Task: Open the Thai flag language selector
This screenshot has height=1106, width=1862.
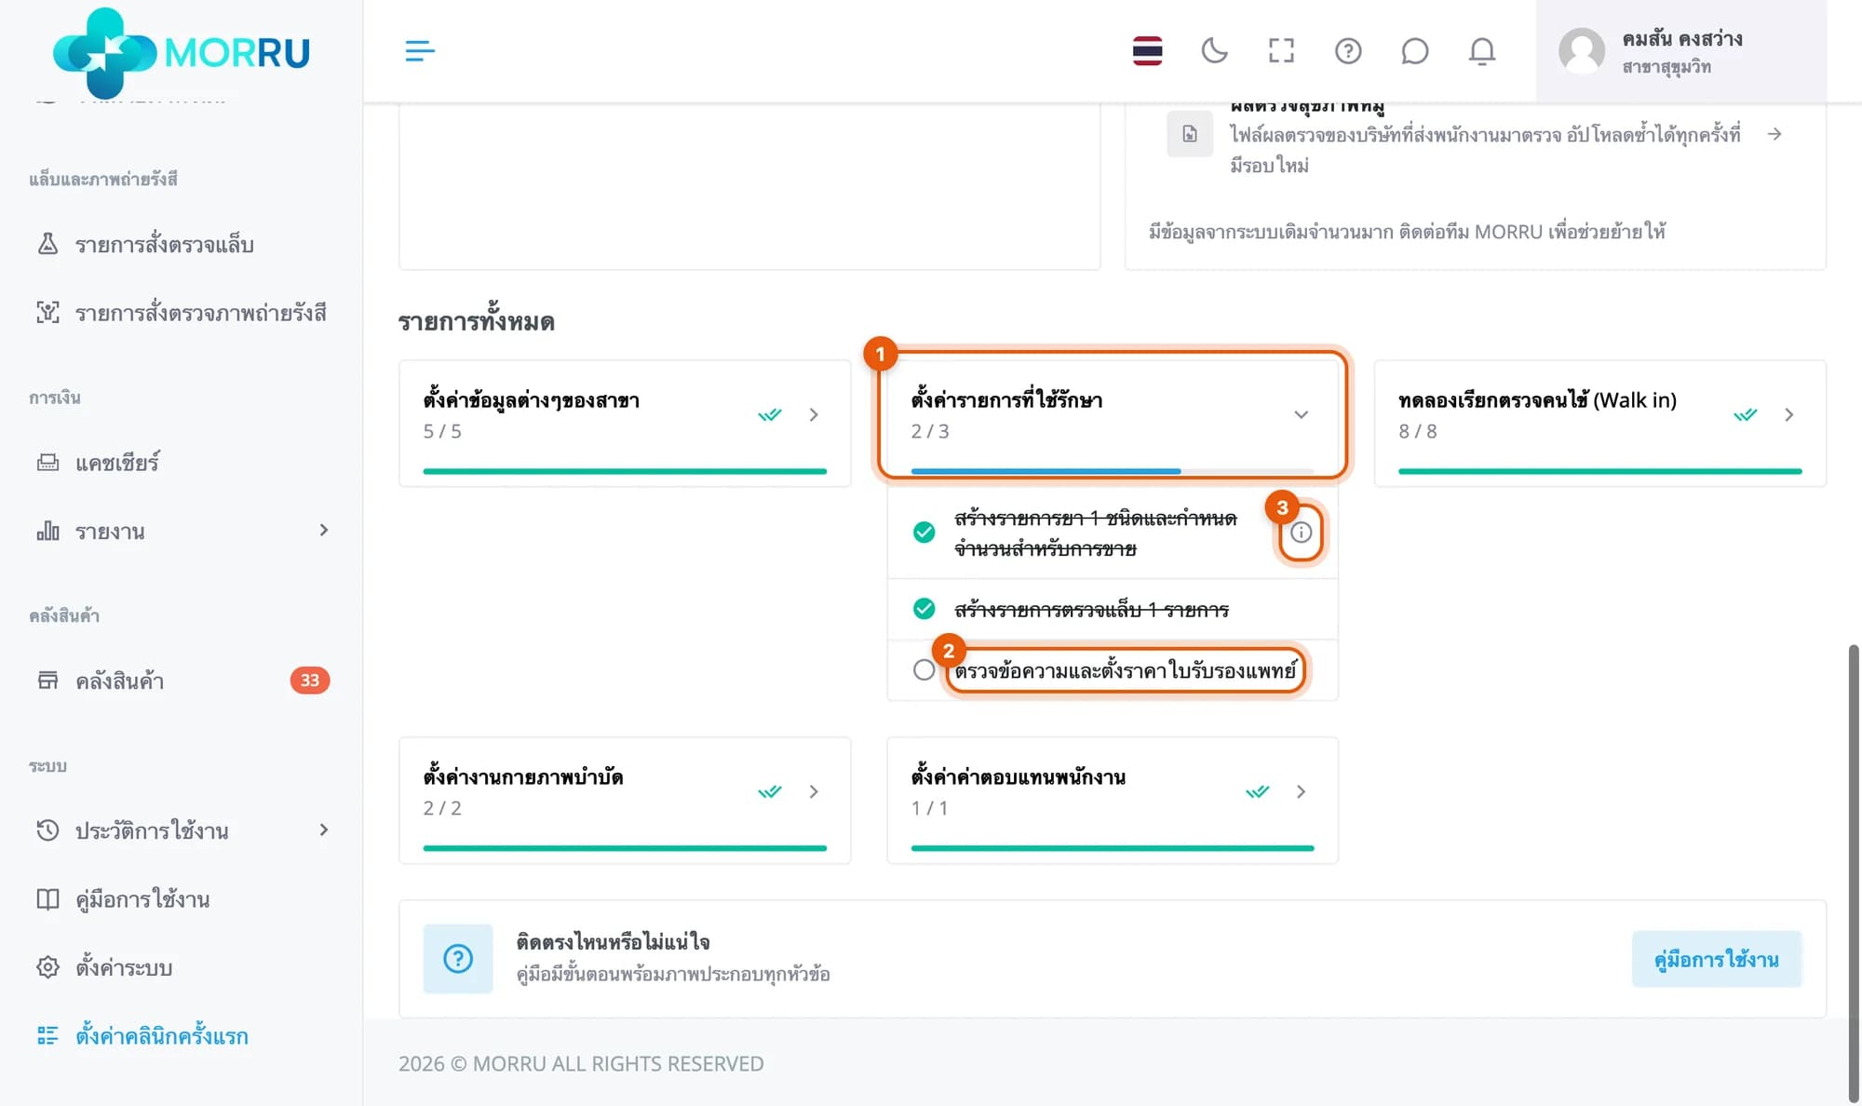Action: 1147,50
